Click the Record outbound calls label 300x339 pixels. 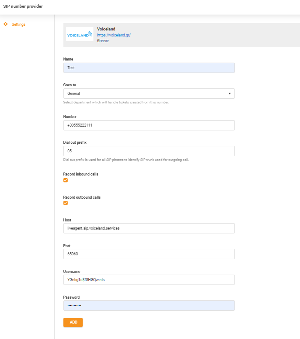coord(82,197)
